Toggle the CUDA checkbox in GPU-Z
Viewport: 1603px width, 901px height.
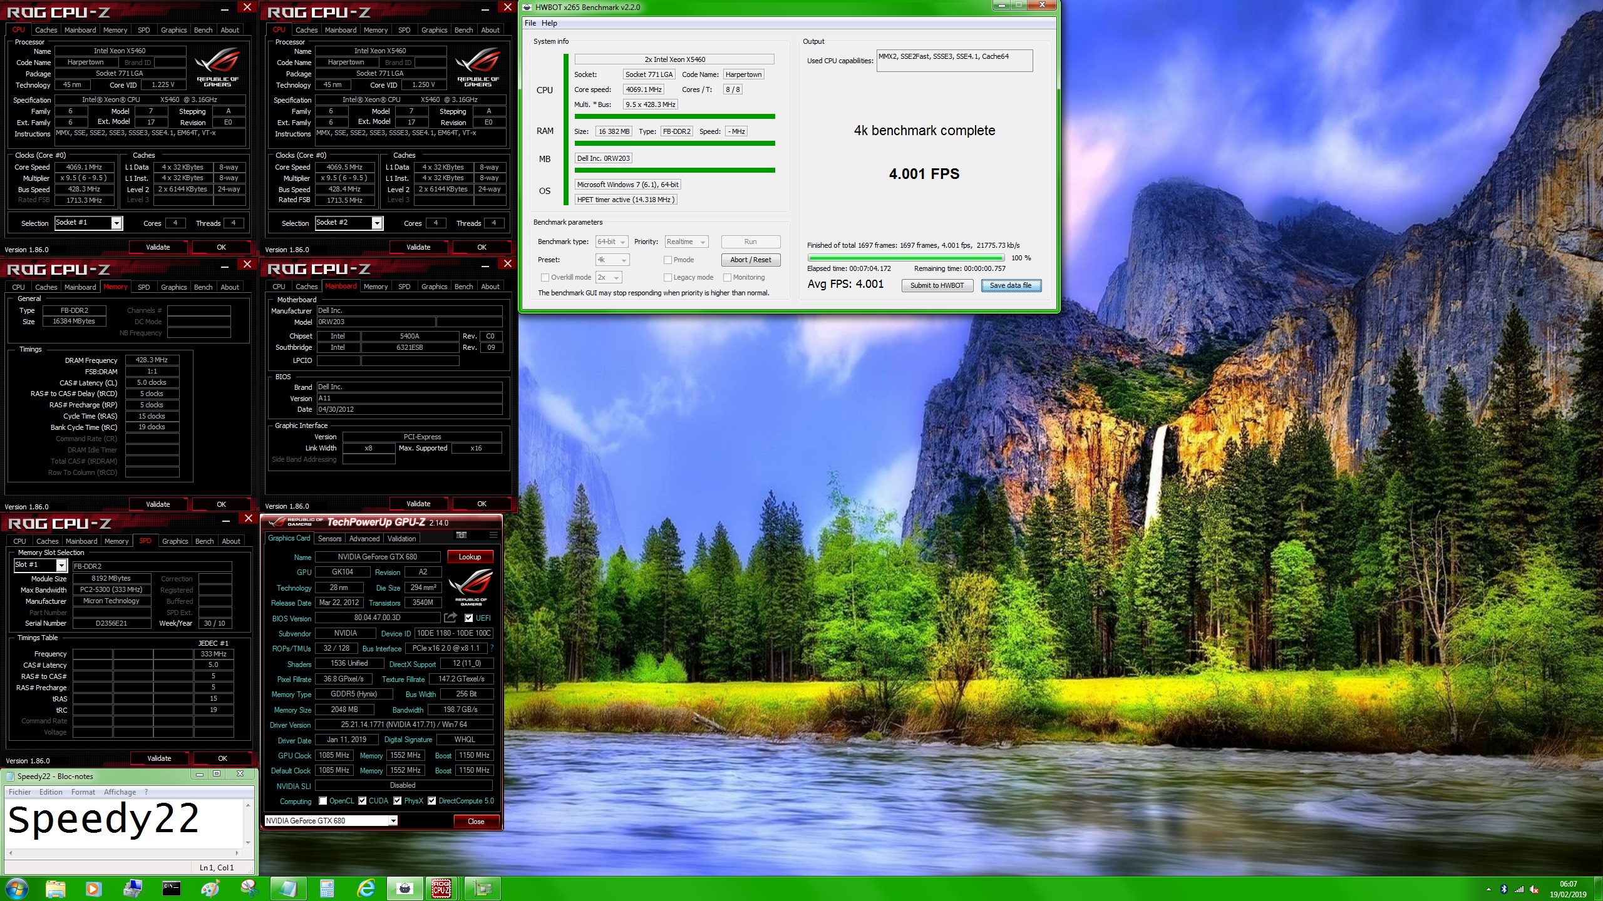[x=362, y=801]
